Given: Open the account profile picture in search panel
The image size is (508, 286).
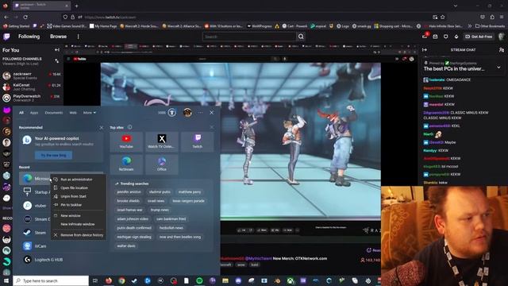Looking at the screenshot, I should [187, 113].
